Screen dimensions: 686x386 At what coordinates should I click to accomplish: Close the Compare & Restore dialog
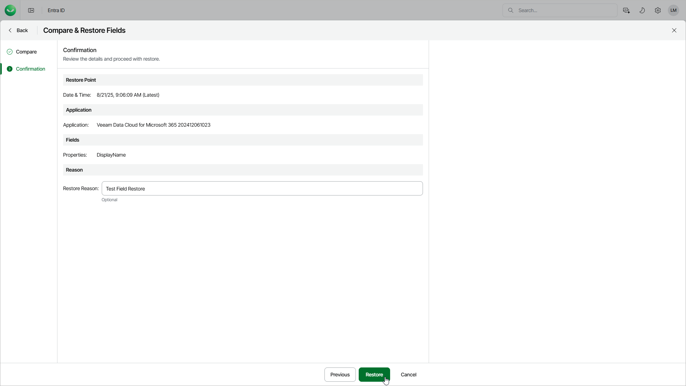(674, 30)
